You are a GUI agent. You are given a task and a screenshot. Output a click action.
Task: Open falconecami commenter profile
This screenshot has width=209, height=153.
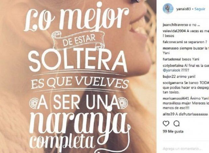(x=173, y=42)
